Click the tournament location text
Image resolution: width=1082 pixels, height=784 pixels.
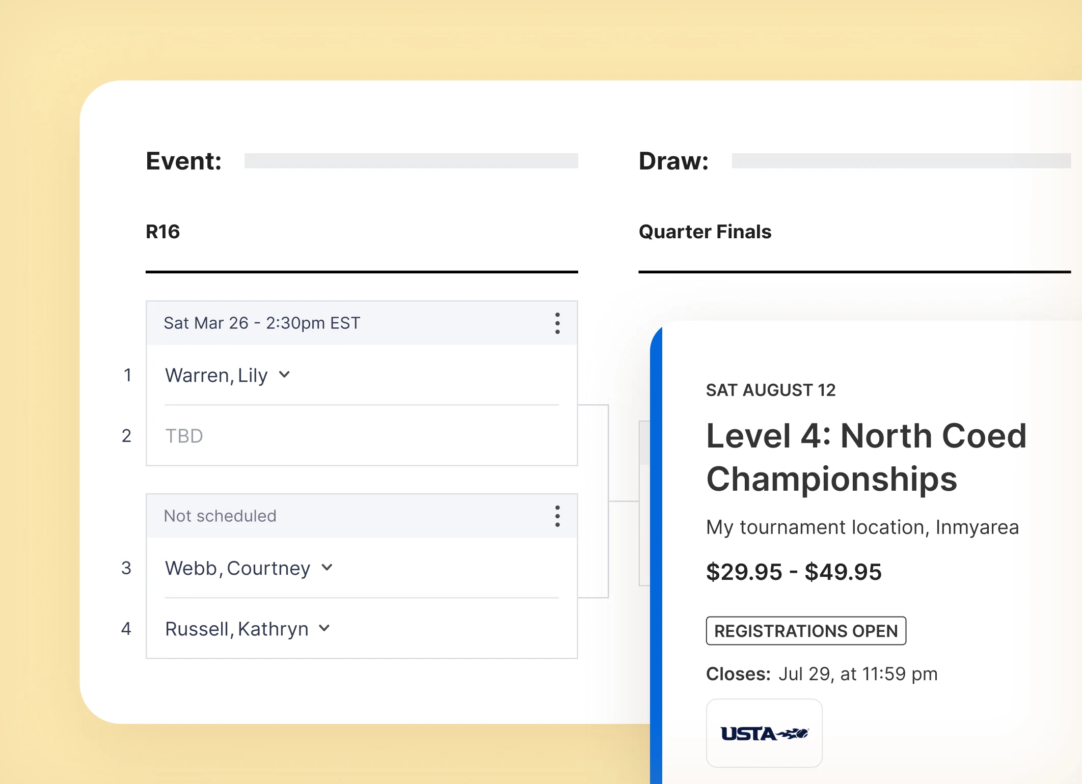tap(862, 527)
